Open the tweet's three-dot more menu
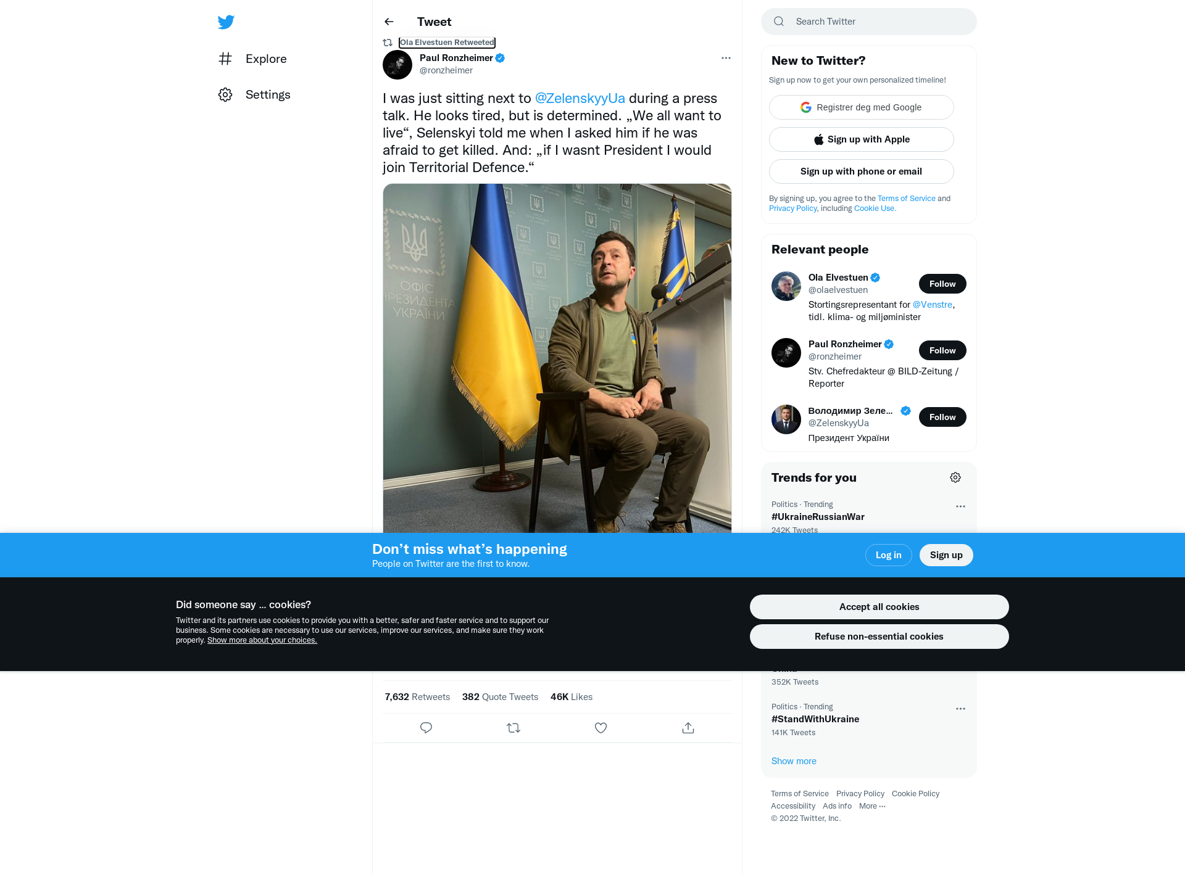This screenshot has width=1185, height=874. pos(726,58)
